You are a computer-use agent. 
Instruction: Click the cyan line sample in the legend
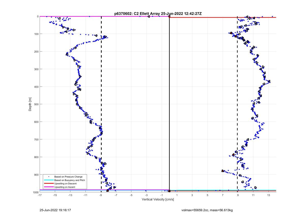coord(49,180)
